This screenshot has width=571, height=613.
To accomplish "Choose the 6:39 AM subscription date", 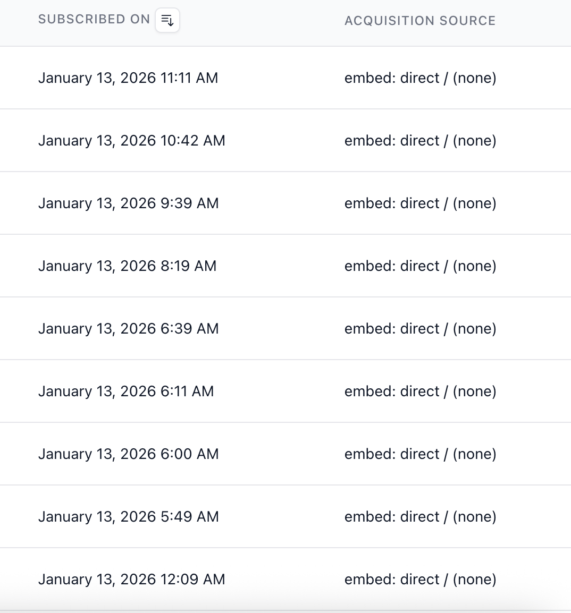I will click(129, 329).
